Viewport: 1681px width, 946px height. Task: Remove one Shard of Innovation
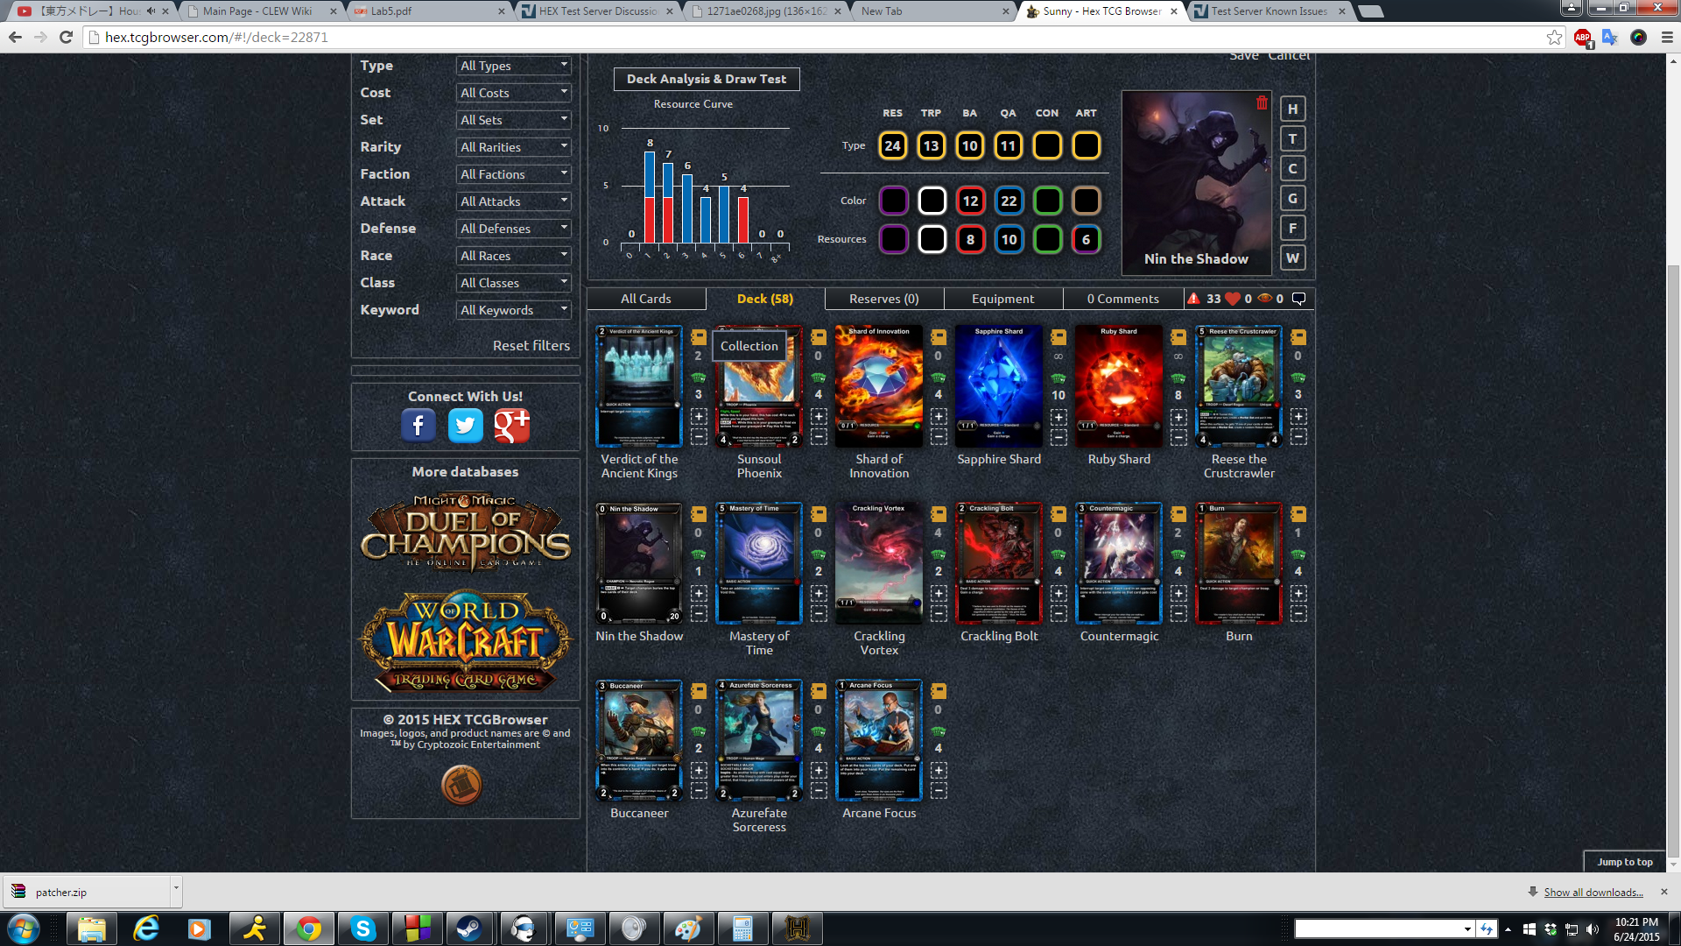[939, 436]
